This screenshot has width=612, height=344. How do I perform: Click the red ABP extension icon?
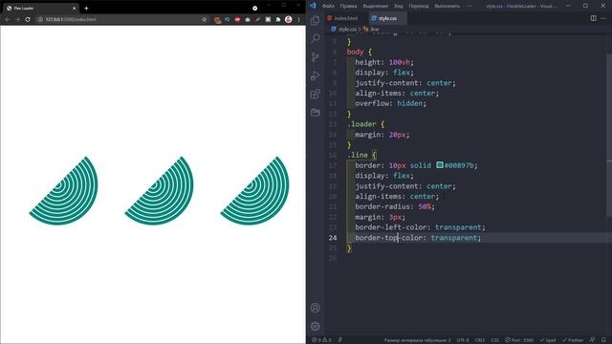237,19
